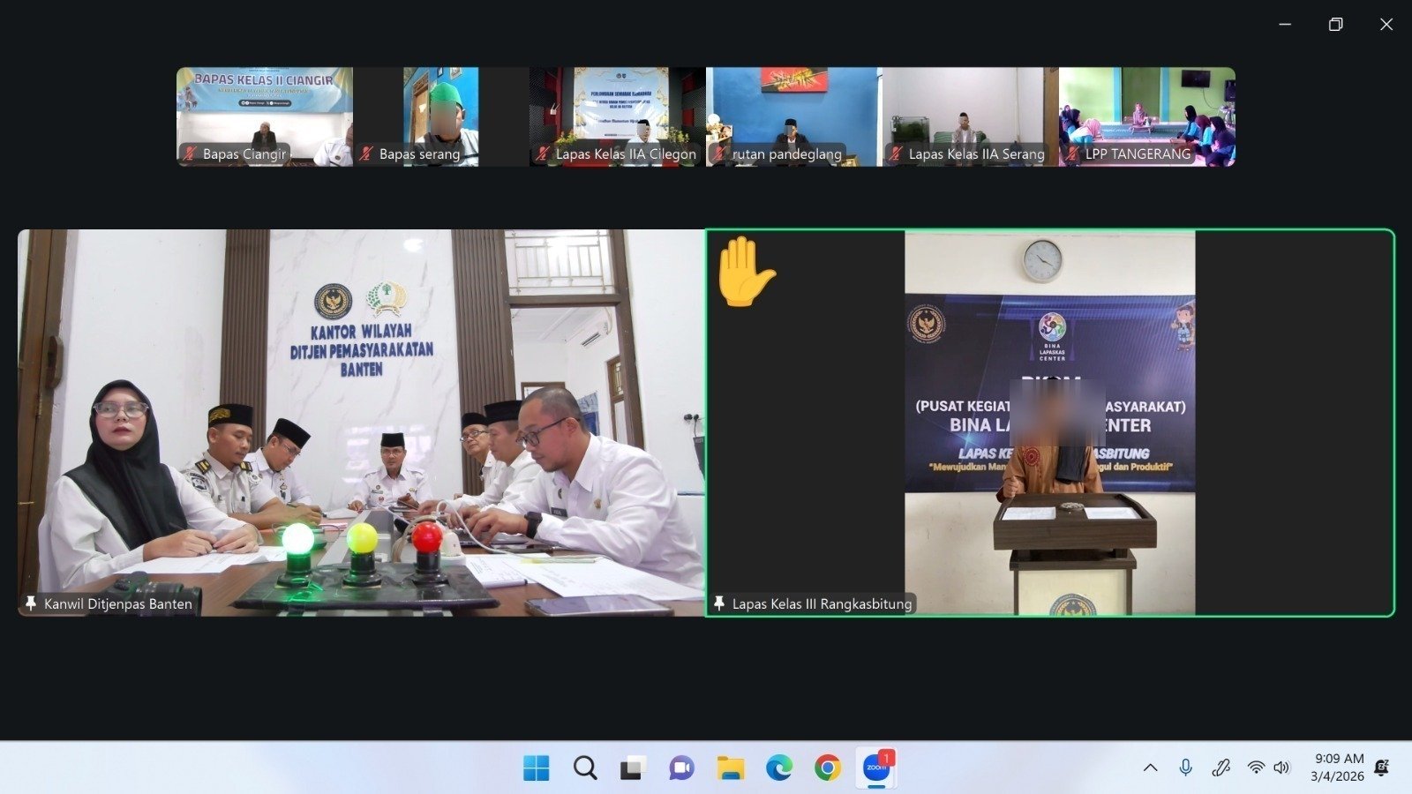Select the rutan pandeglang video thumbnail
This screenshot has height=794, width=1412.
coord(793,115)
